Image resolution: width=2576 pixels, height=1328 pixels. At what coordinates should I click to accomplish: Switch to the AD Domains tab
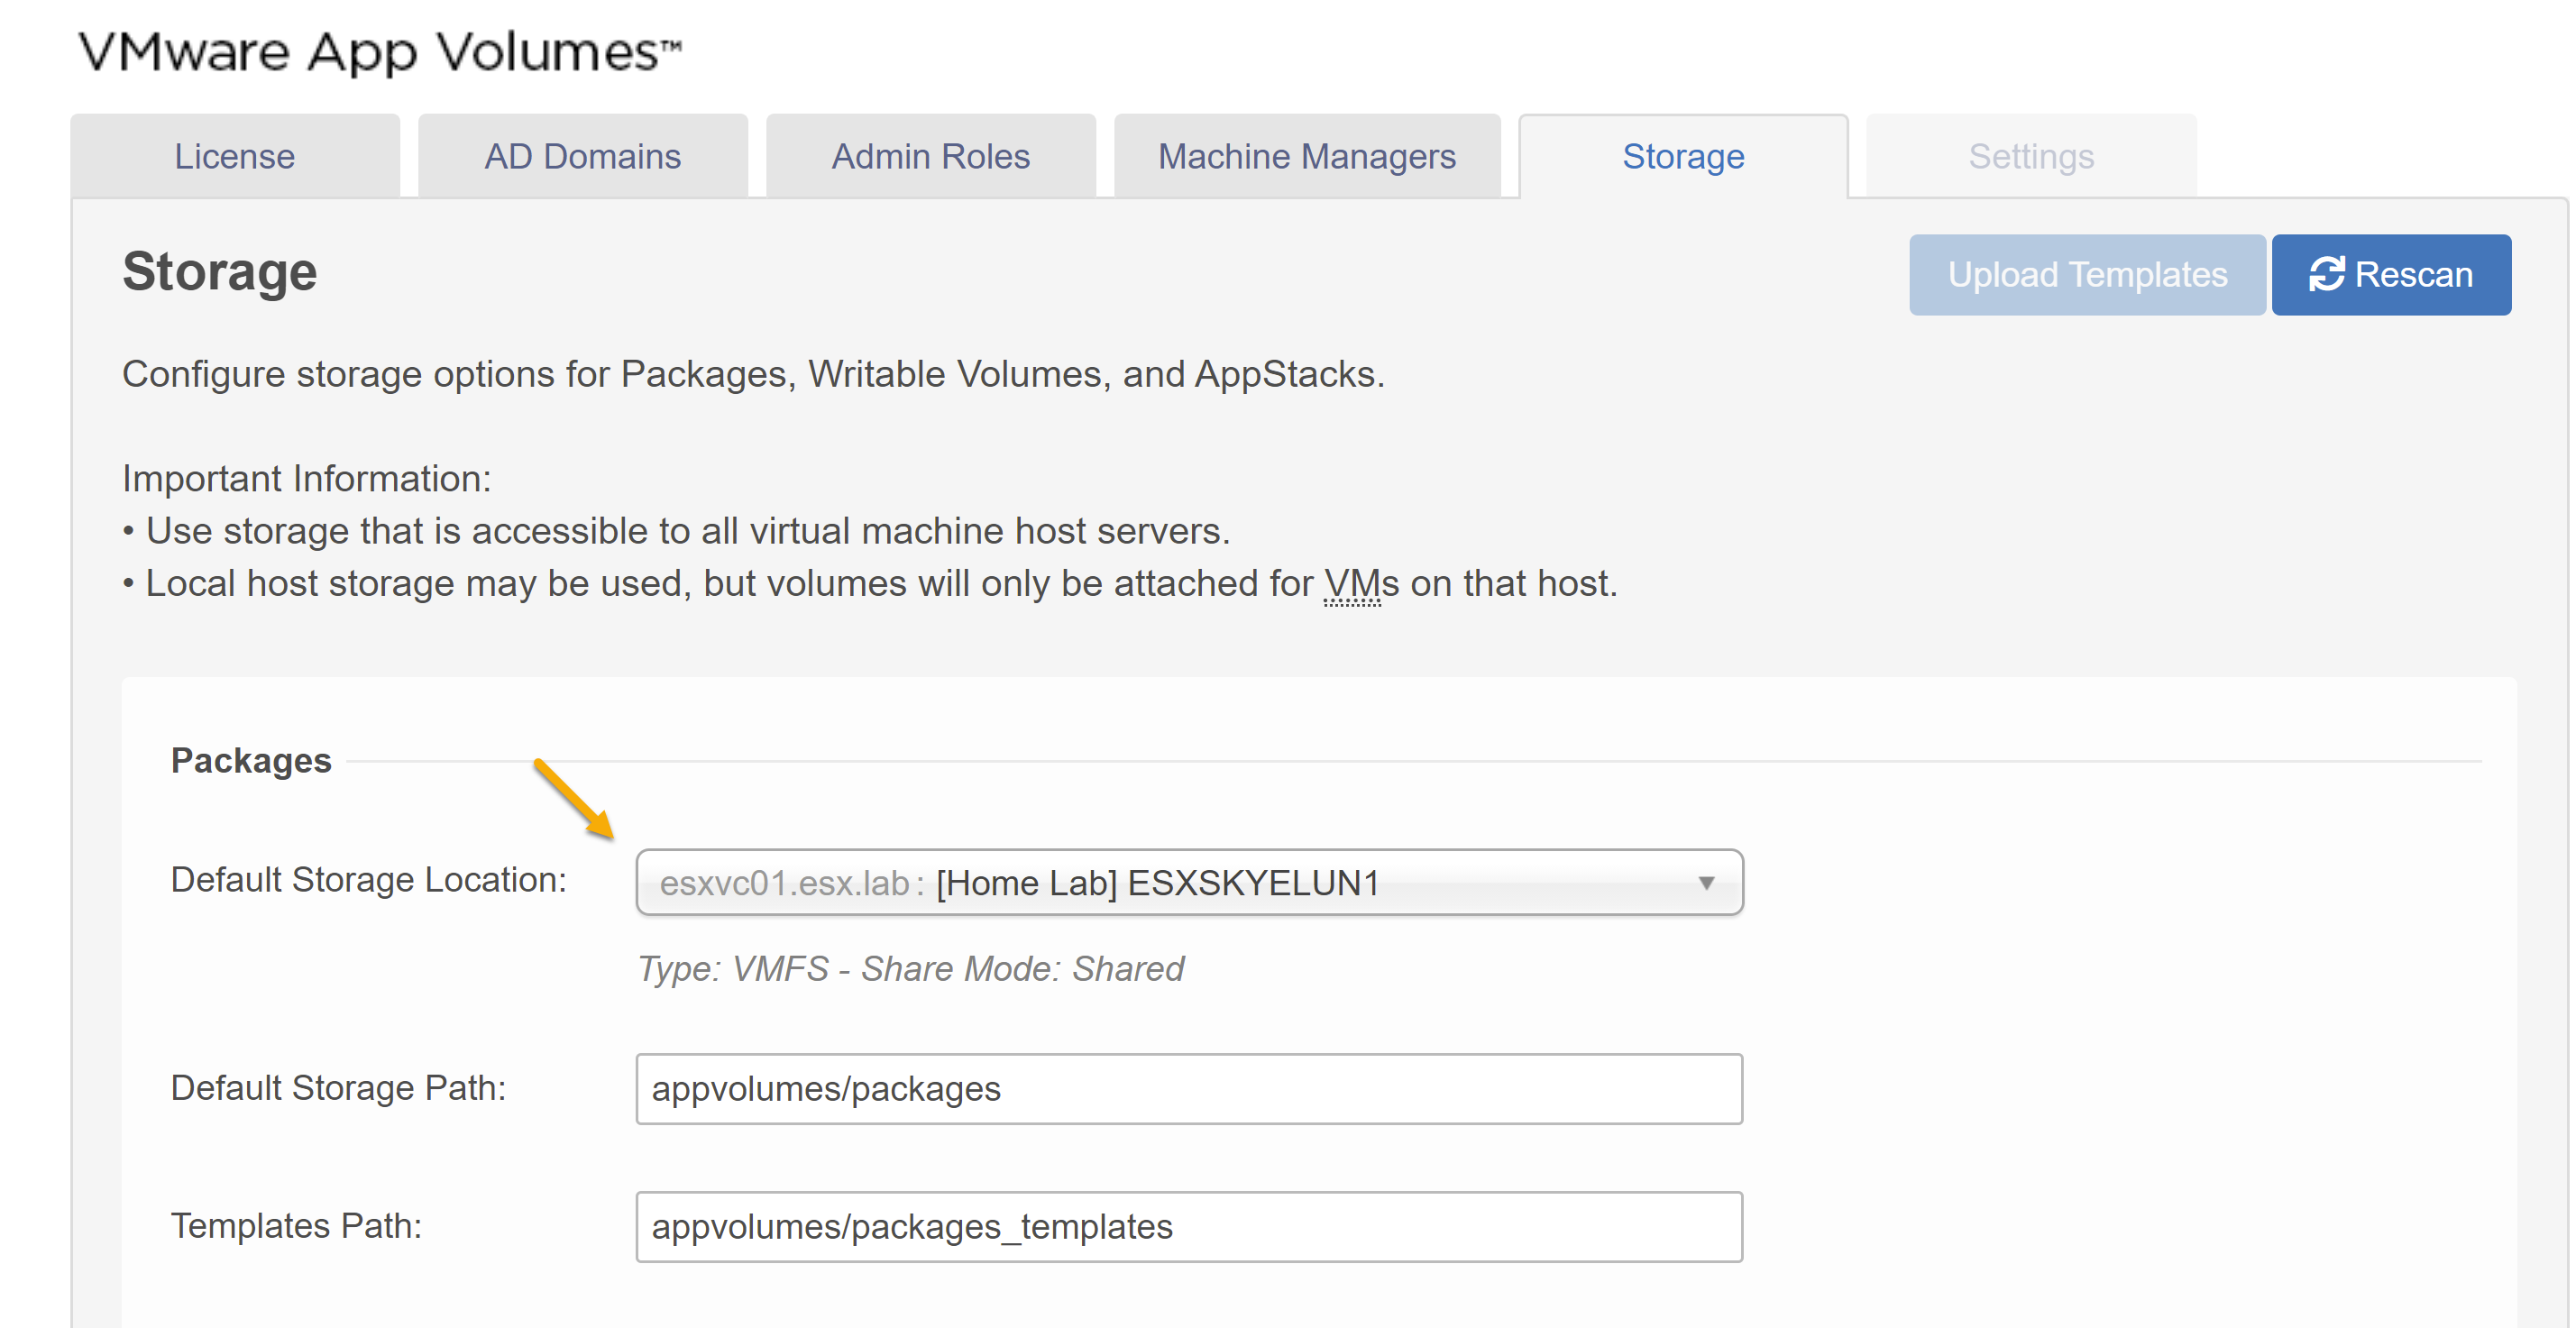[583, 156]
